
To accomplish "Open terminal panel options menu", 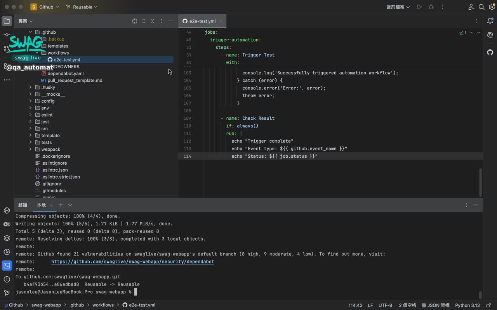I will coord(466,205).
